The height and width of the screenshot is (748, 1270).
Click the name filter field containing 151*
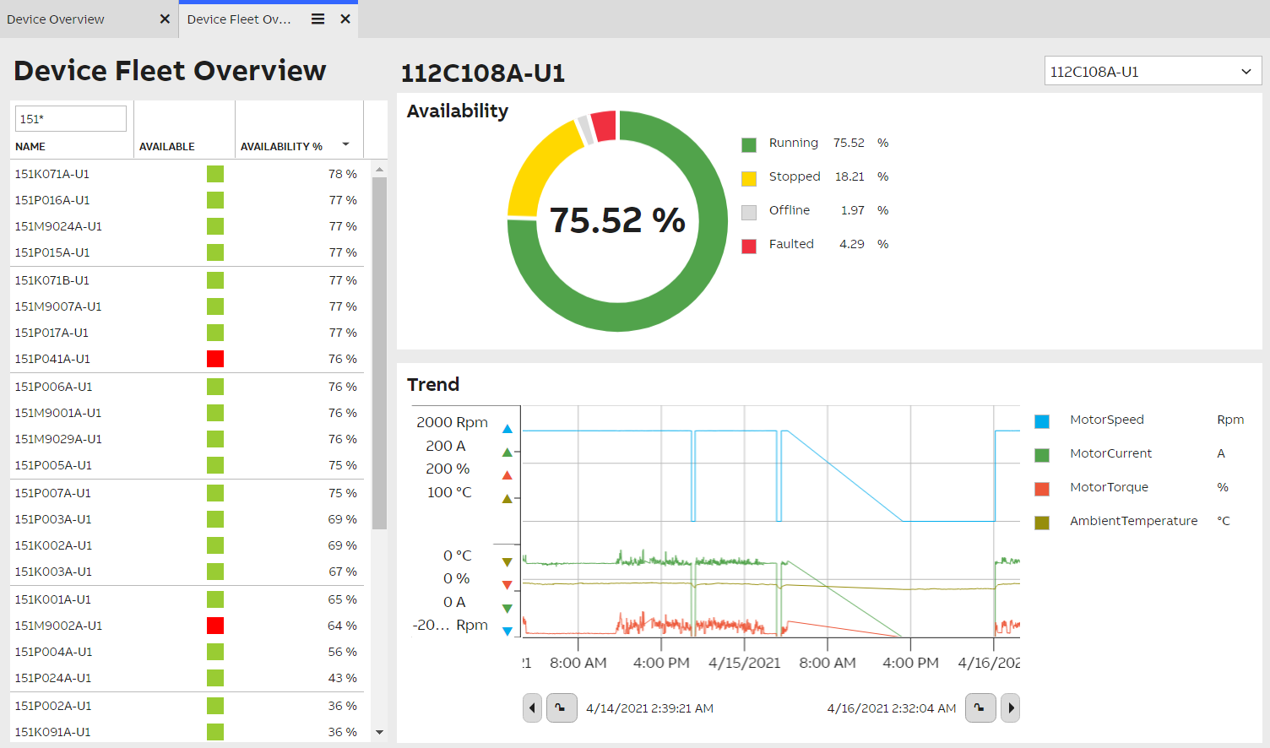coord(71,118)
